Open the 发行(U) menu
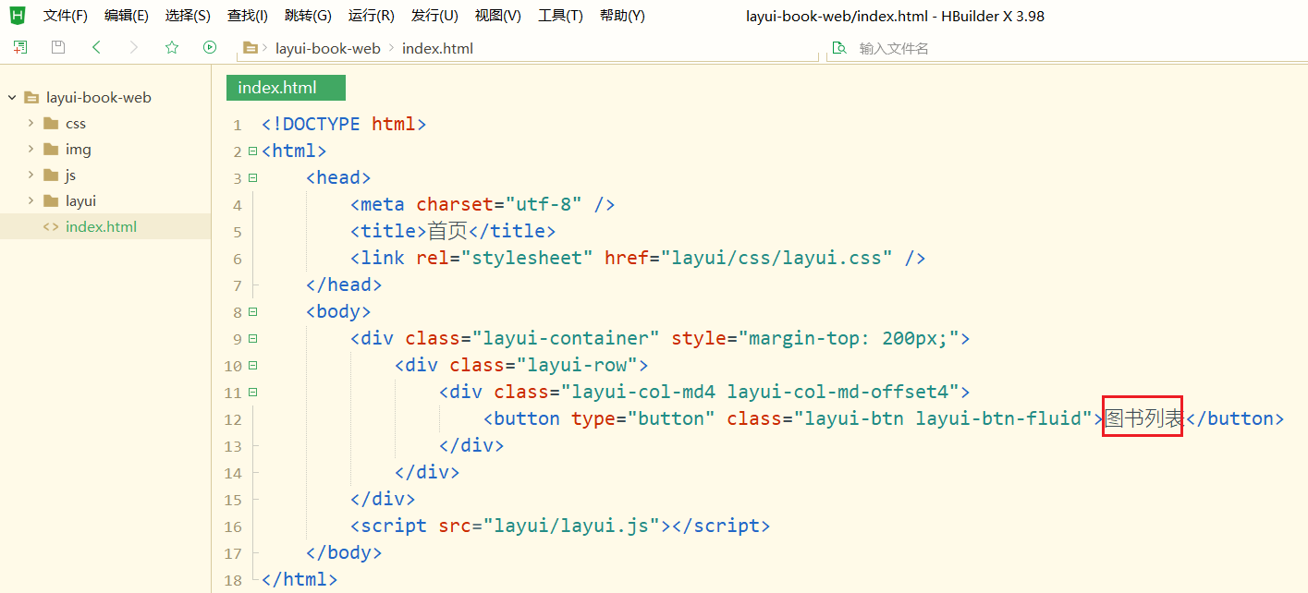 [x=434, y=16]
